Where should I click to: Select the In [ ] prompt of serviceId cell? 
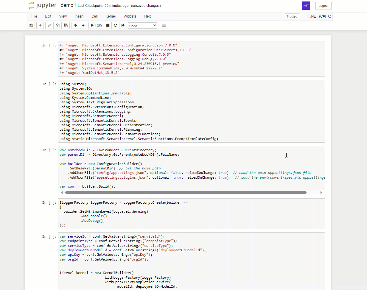(49, 236)
